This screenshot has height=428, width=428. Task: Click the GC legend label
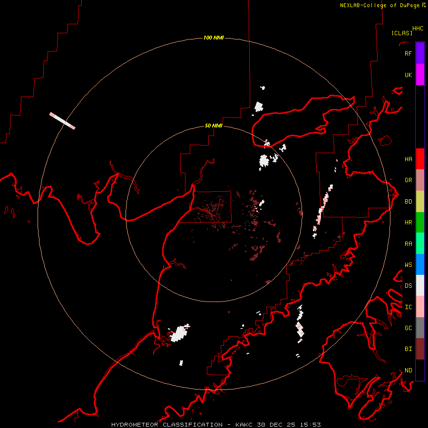point(409,328)
